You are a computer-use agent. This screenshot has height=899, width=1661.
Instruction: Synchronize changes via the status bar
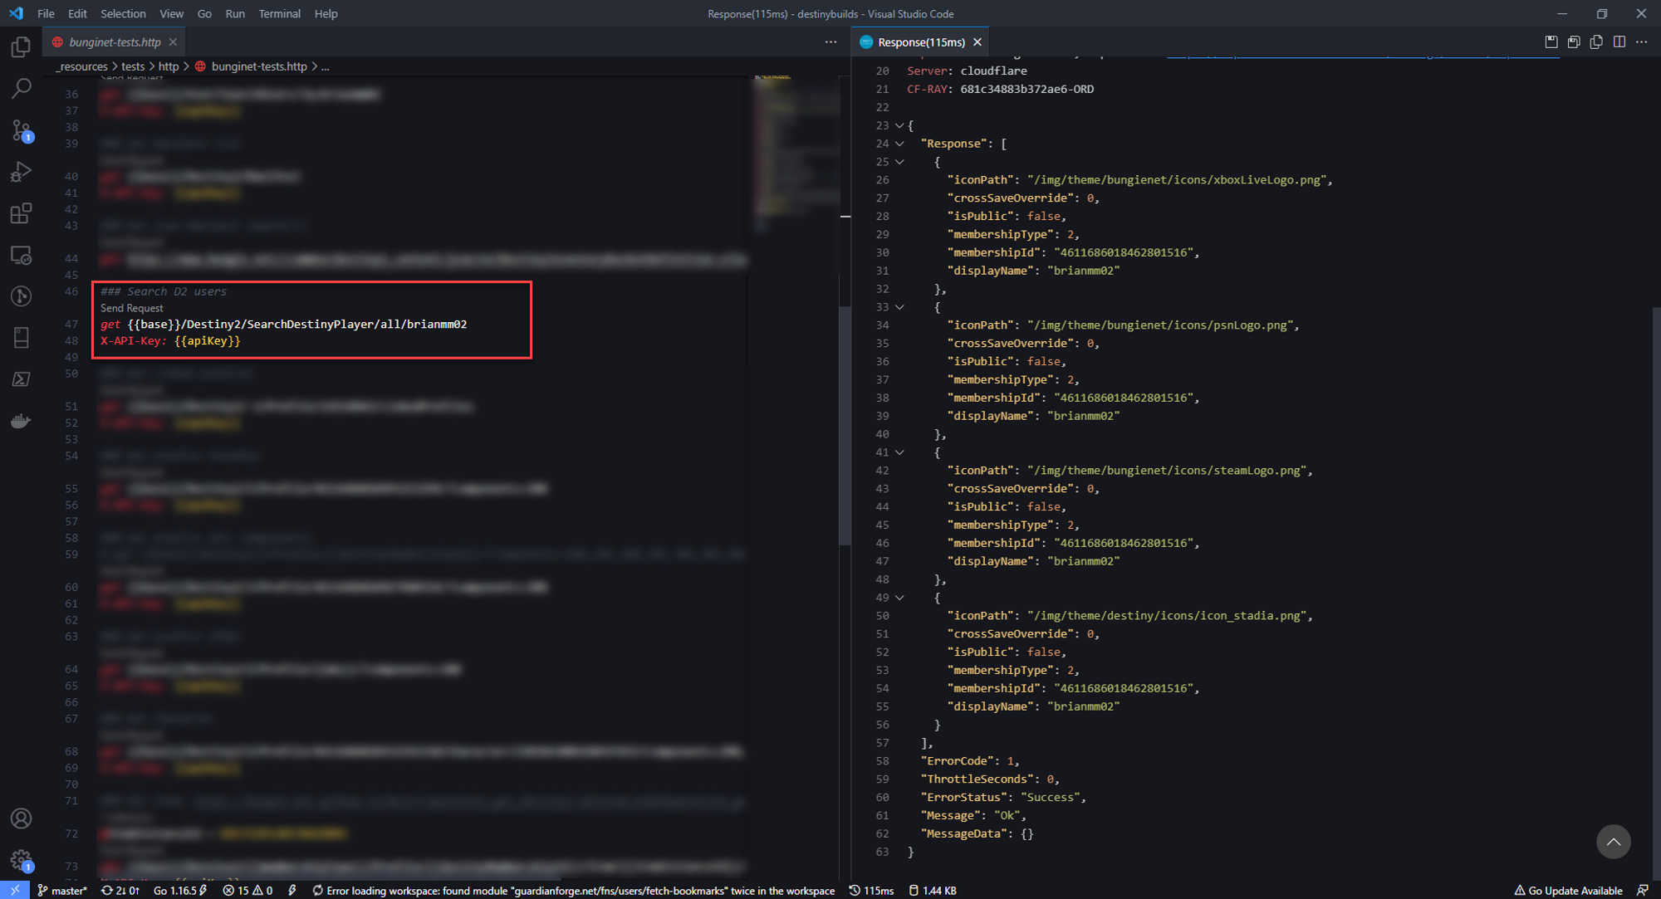[120, 890]
